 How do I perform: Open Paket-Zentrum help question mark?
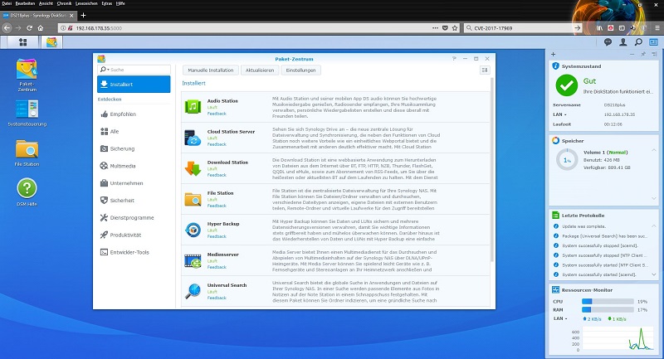point(454,59)
